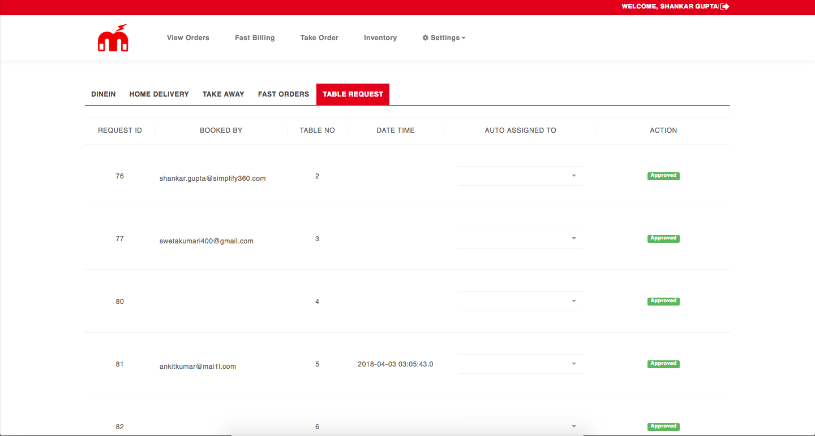Click request ID 81

click(x=120, y=364)
